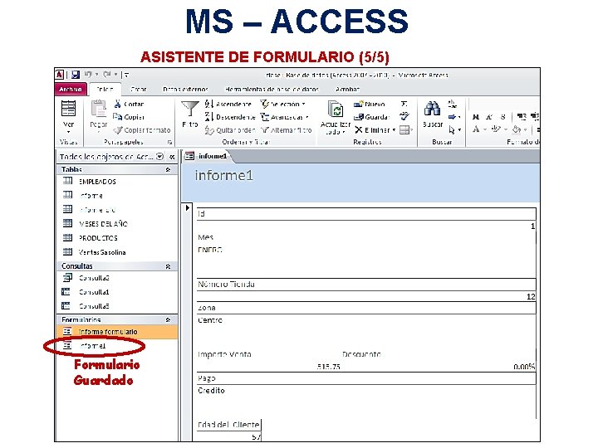Click the Undo icon in quick access toolbar
The height and width of the screenshot is (448, 598).
point(88,75)
